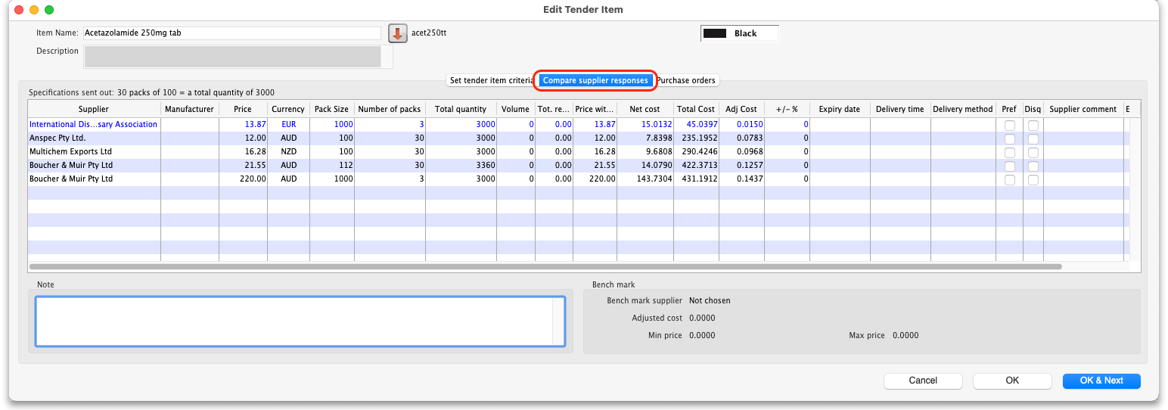Click the black colour swatch

coord(715,33)
